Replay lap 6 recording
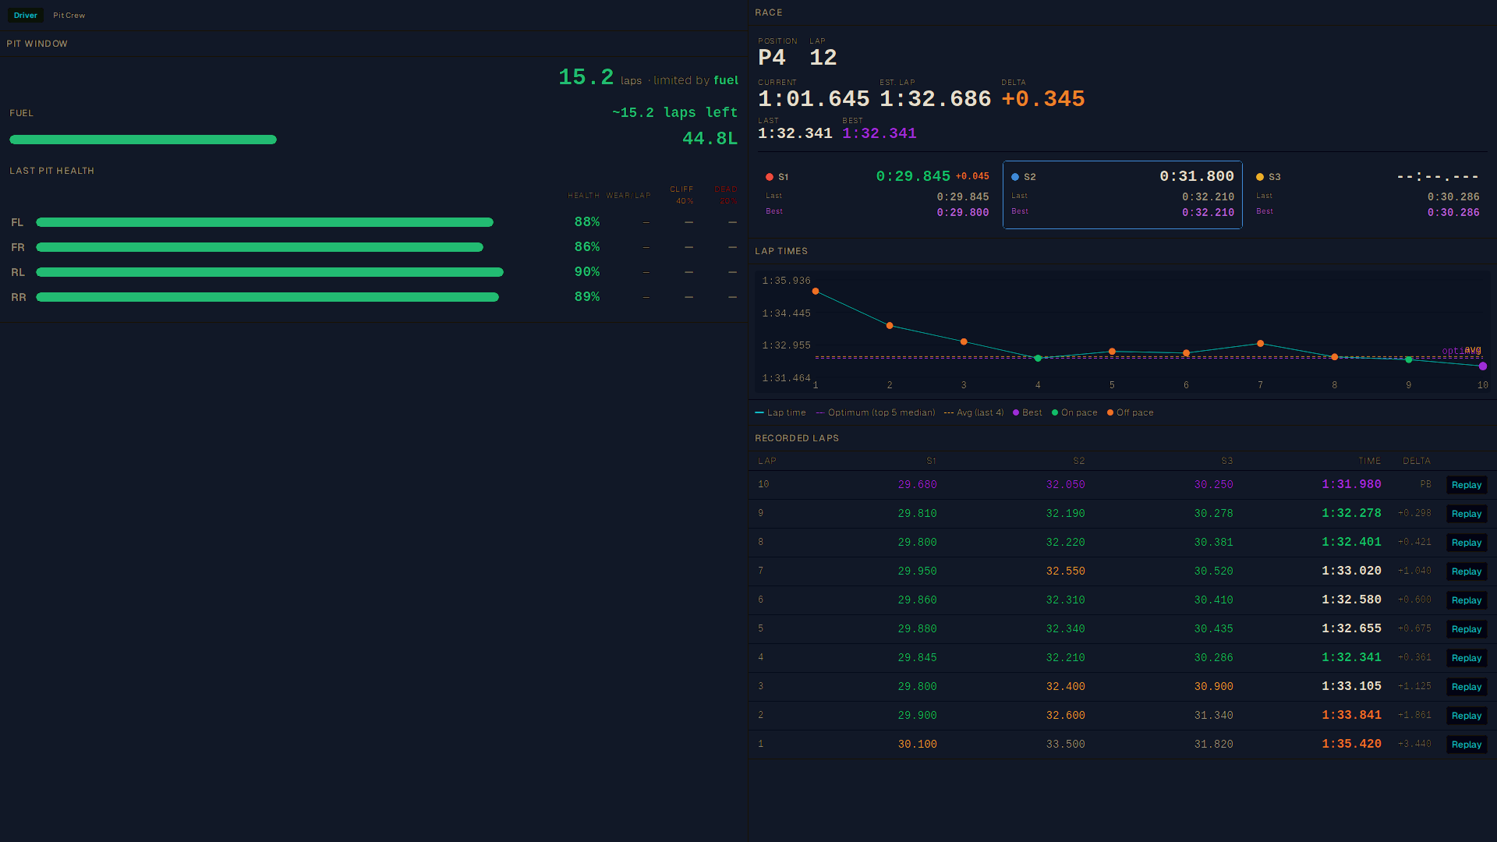The image size is (1497, 842). tap(1466, 600)
